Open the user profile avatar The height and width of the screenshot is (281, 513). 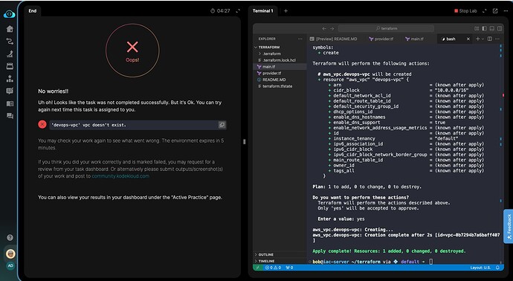(x=10, y=253)
